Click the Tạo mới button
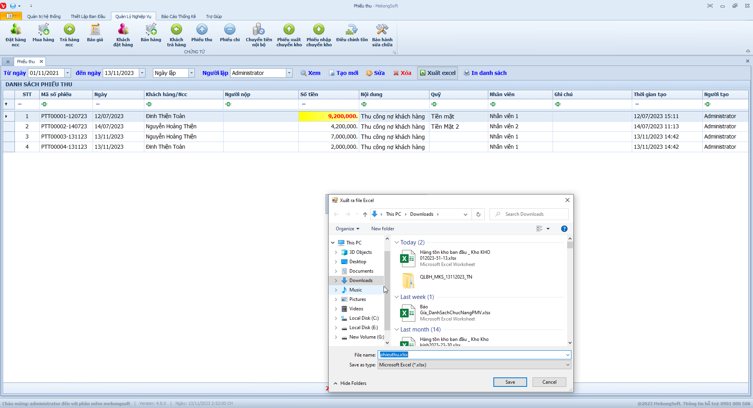 344,73
